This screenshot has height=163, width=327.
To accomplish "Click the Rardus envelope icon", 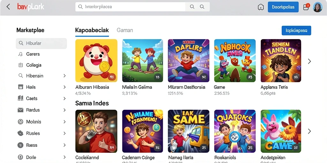I will point(20,110).
